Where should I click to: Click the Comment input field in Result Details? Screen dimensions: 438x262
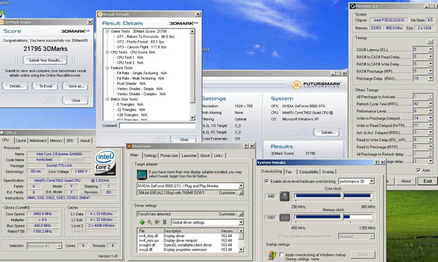click(x=157, y=126)
